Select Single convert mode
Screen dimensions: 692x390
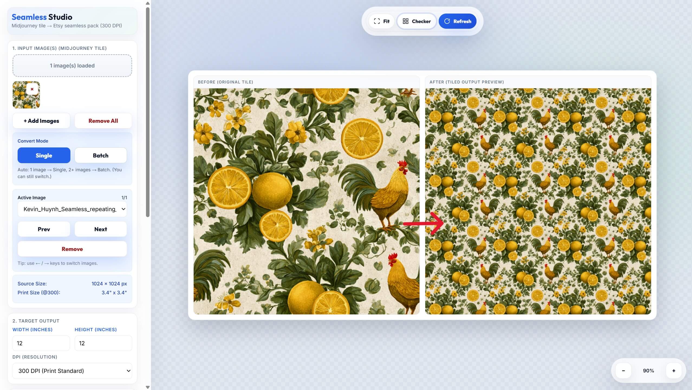tap(44, 155)
